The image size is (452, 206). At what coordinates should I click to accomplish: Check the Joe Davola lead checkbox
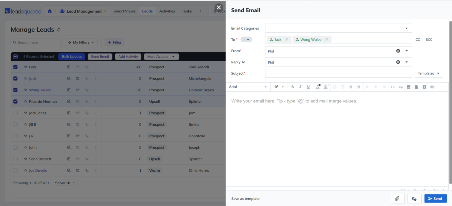(x=16, y=170)
